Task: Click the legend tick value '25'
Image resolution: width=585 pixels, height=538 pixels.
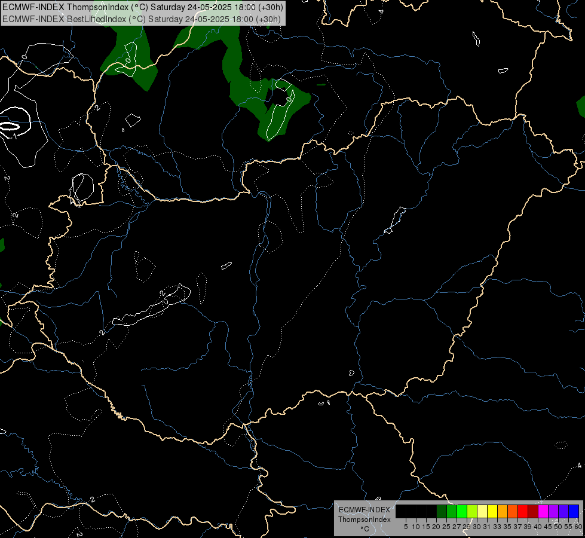Action: pyautogui.click(x=446, y=527)
